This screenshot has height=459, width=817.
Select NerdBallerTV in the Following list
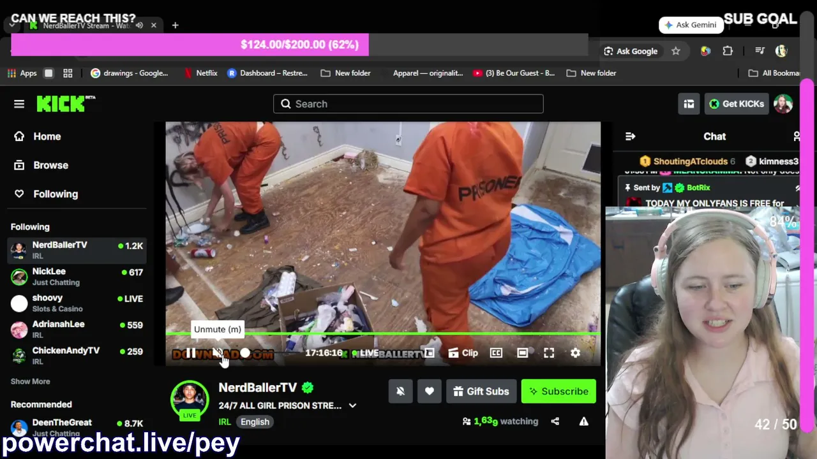click(x=77, y=250)
